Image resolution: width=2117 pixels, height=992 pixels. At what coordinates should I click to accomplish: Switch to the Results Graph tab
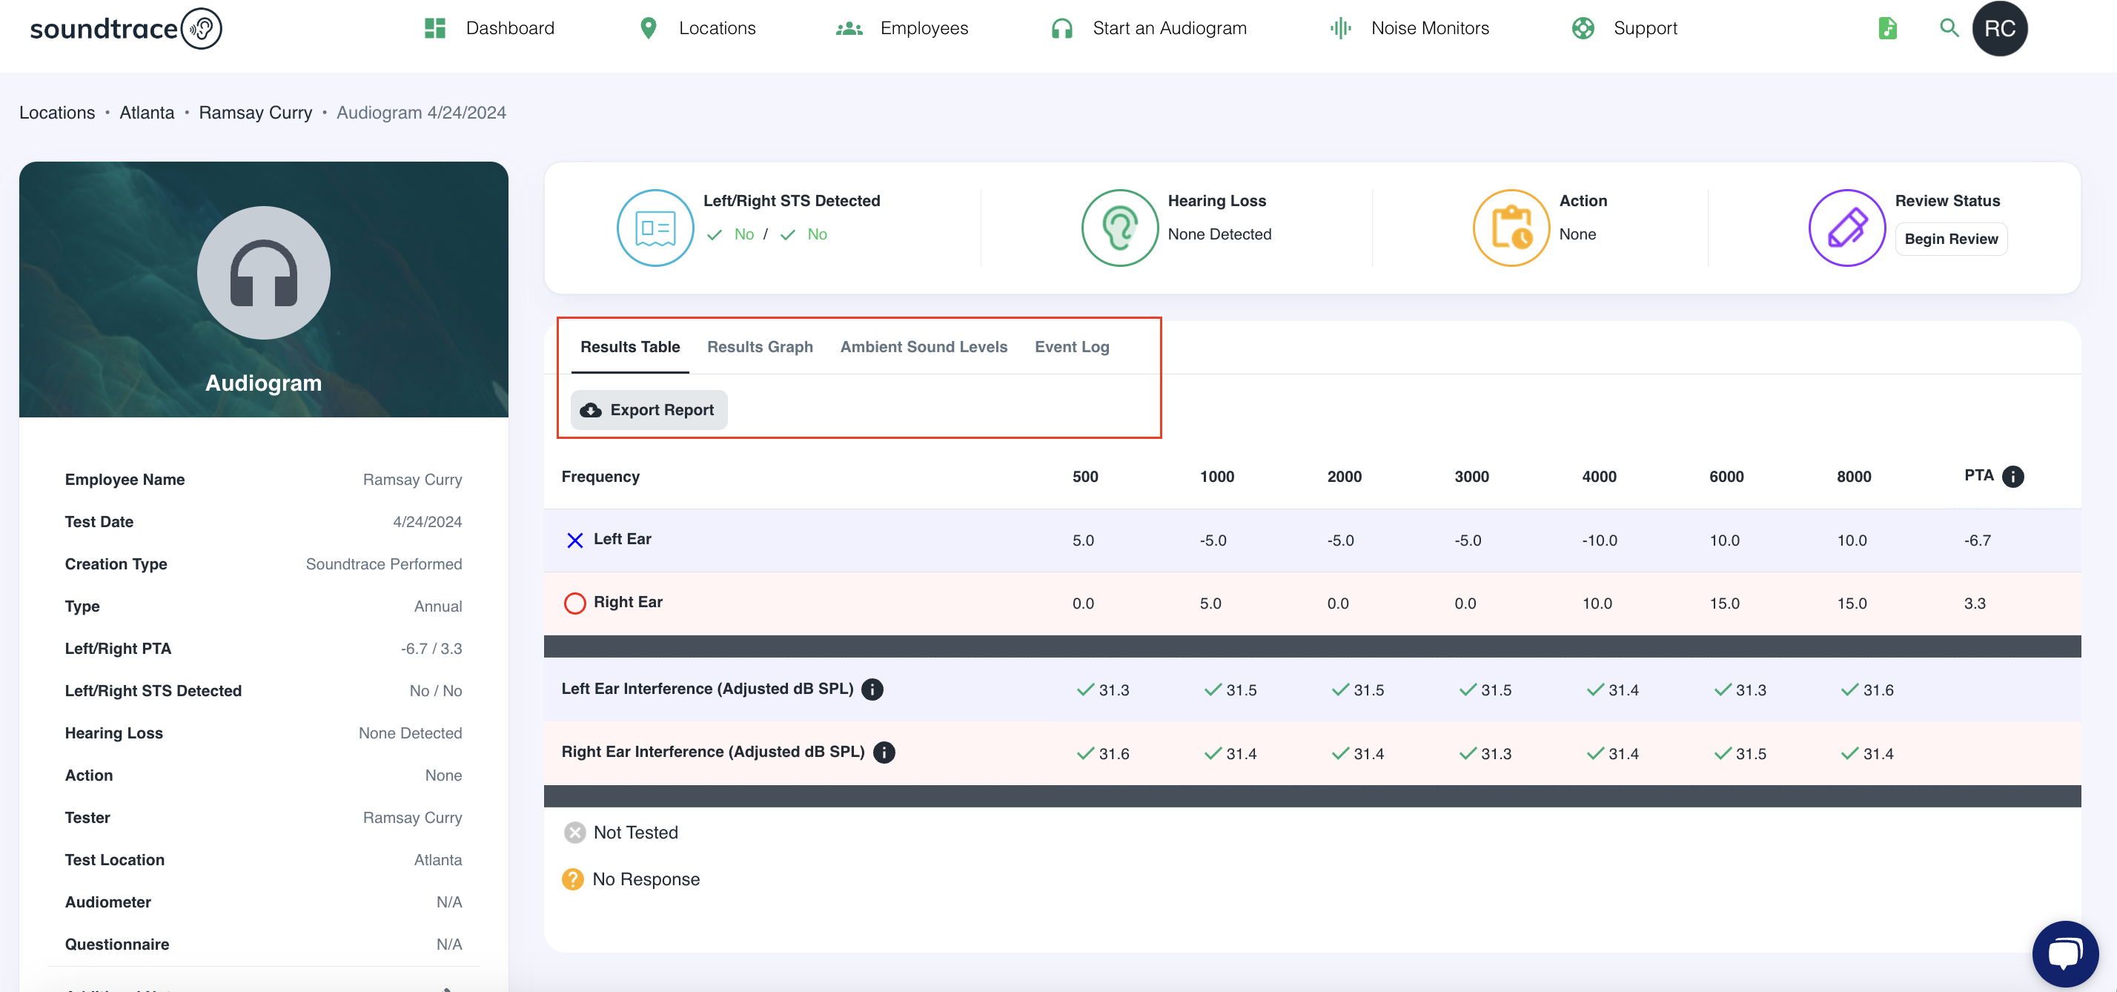[x=761, y=347]
